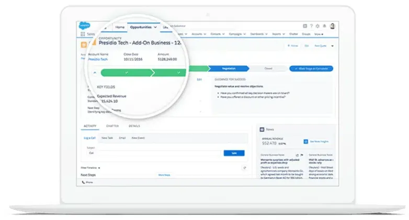The image size is (409, 220).
Task: Select the Log a Call action
Action: (89, 138)
